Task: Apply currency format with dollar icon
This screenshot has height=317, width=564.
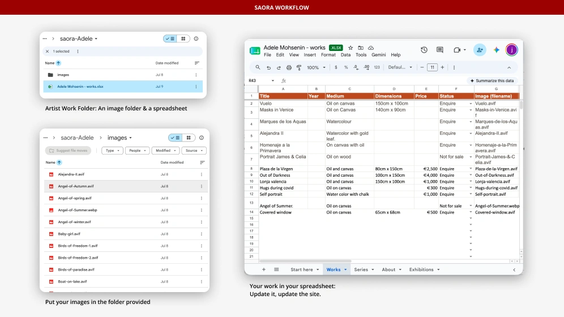Action: [336, 67]
